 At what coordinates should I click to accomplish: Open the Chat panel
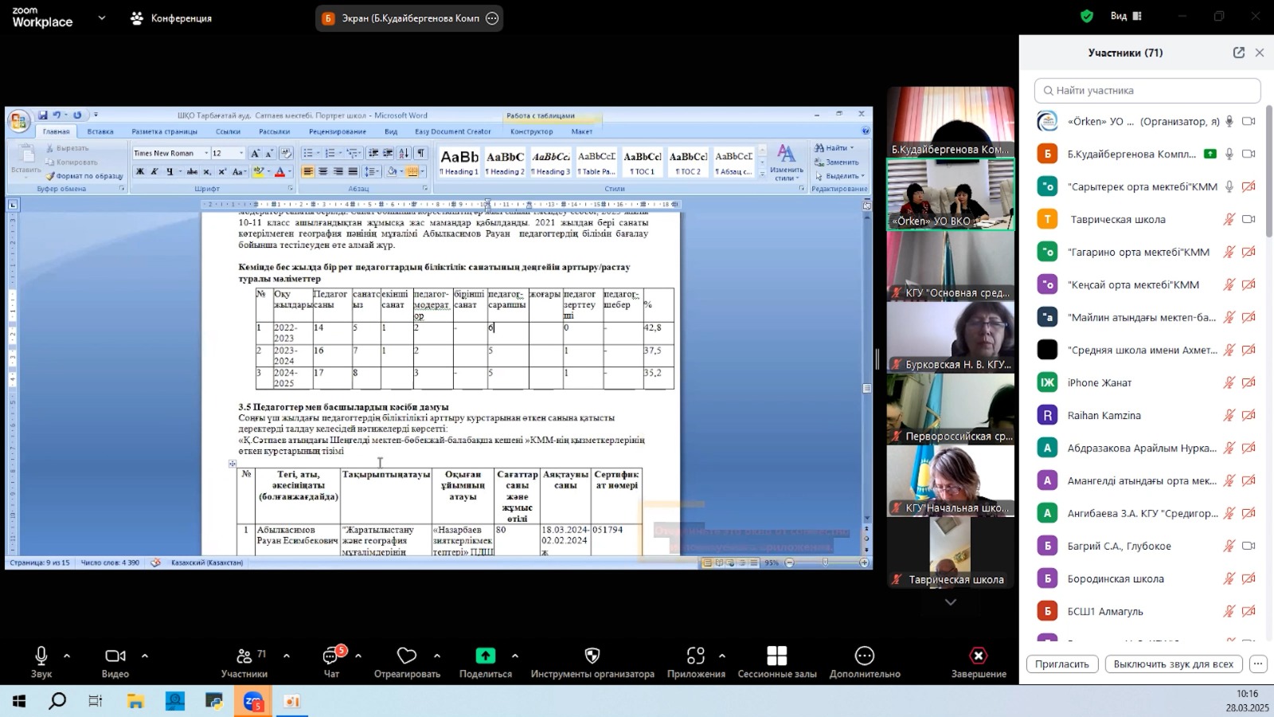[x=331, y=656]
